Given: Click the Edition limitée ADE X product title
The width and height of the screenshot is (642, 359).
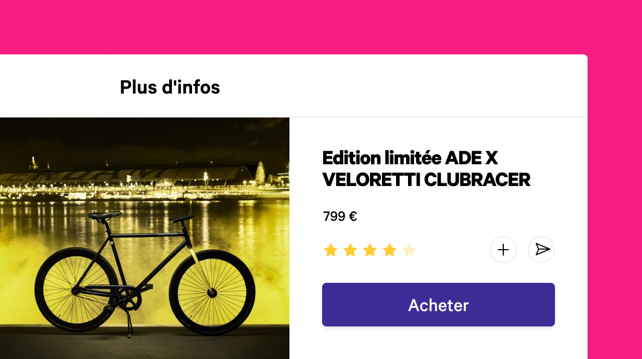Looking at the screenshot, I should [410, 158].
